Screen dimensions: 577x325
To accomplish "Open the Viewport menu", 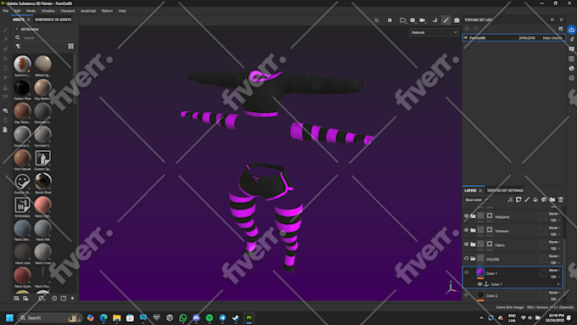I will 68,11.
